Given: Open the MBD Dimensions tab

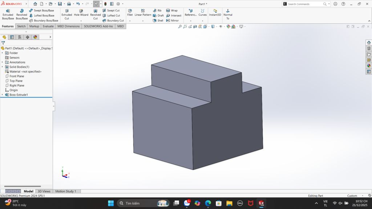Looking at the screenshot, I should click(69, 26).
